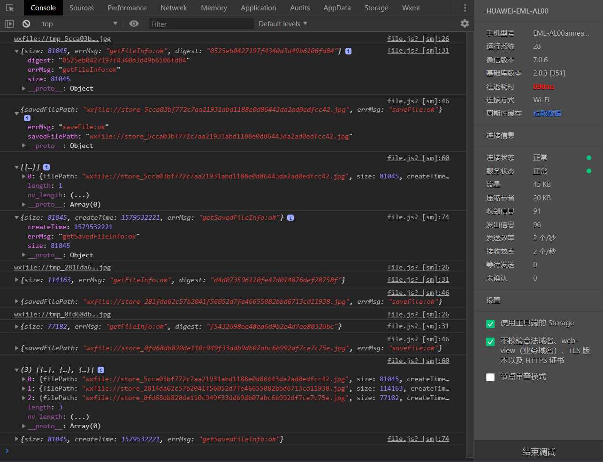Open the AppData tab
603x462 pixels.
(337, 8)
